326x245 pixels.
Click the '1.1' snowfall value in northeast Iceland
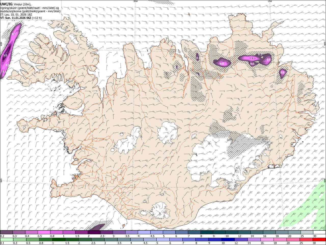pos(252,59)
